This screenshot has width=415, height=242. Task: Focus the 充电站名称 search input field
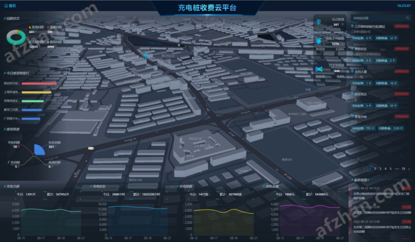point(381,18)
